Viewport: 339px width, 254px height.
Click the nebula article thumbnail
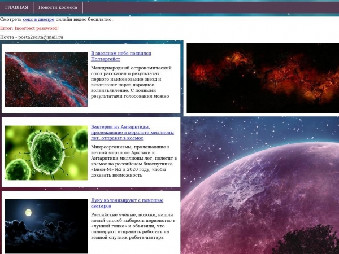click(x=46, y=80)
